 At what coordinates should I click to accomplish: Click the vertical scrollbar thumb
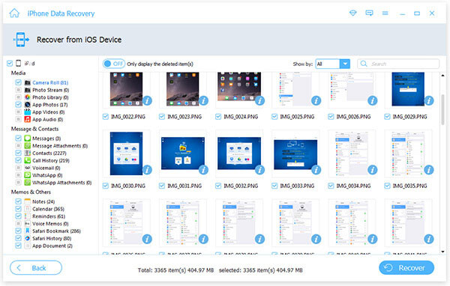click(x=442, y=109)
